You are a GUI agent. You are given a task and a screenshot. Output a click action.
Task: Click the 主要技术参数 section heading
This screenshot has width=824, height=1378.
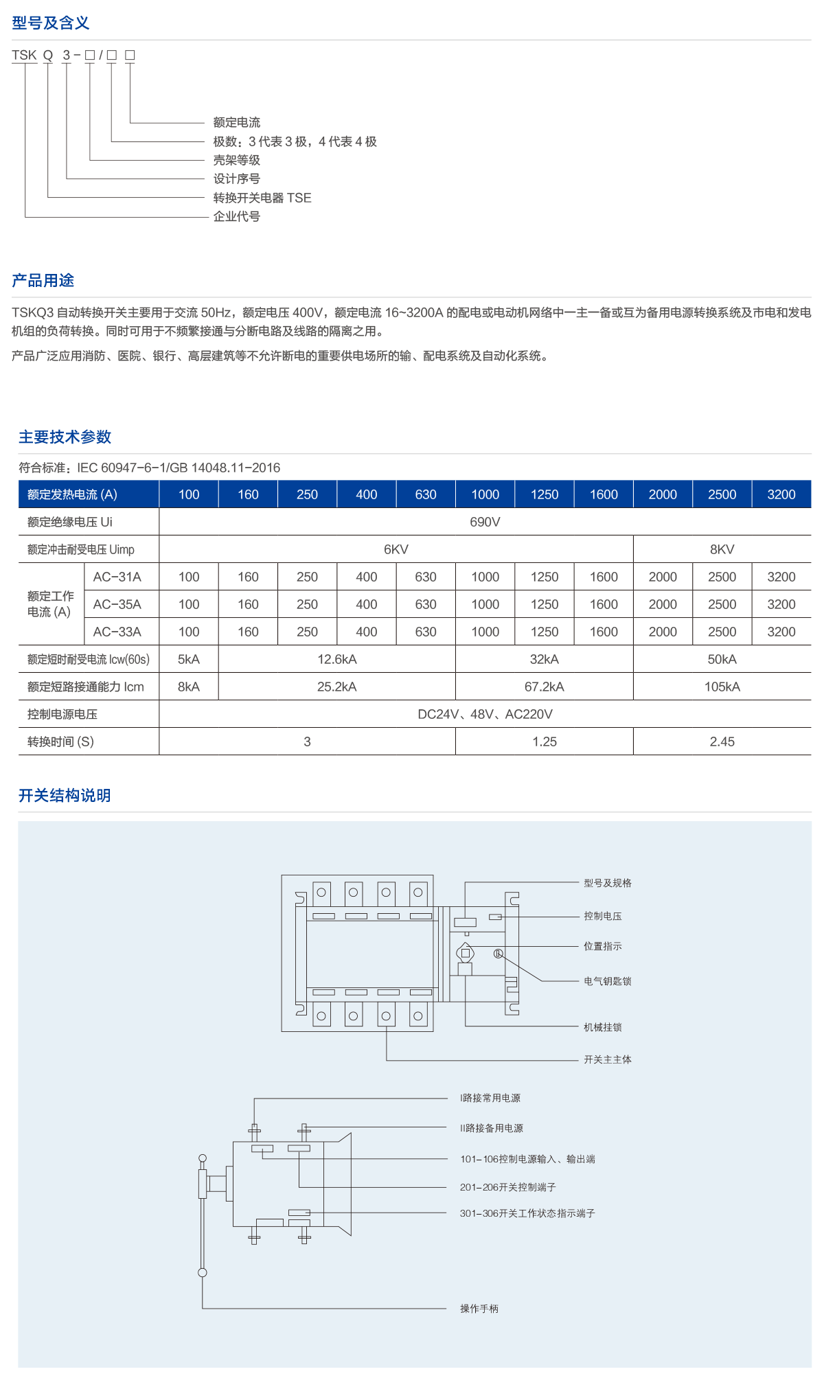(65, 437)
